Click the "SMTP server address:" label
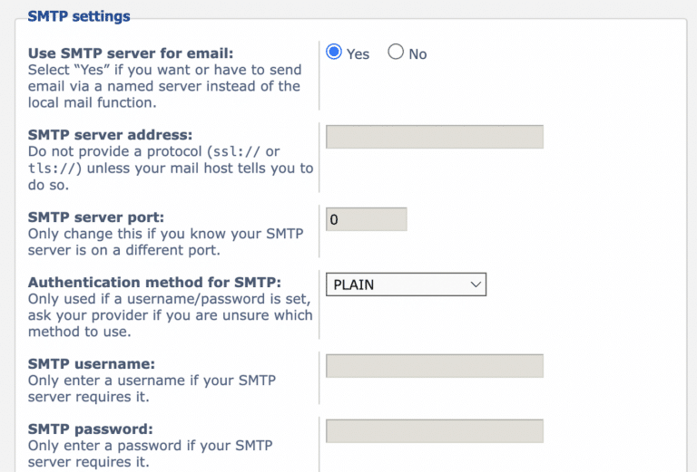This screenshot has width=697, height=472. (x=104, y=135)
